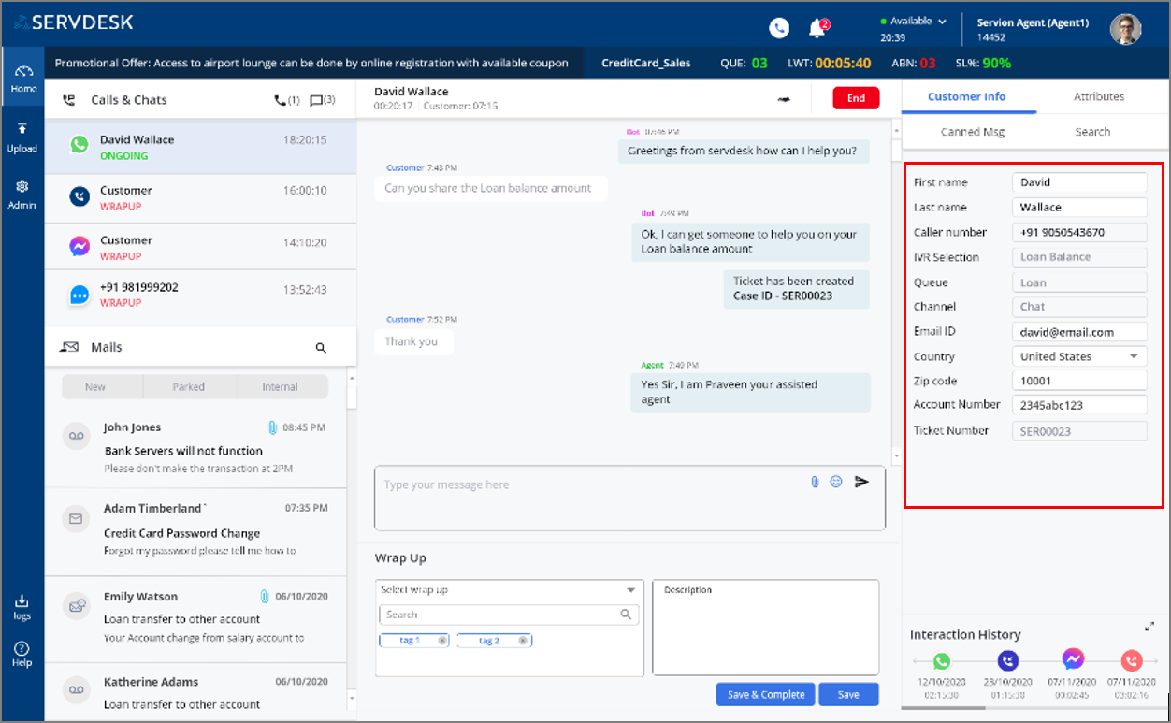Search mails using the magnifier icon

(x=321, y=348)
